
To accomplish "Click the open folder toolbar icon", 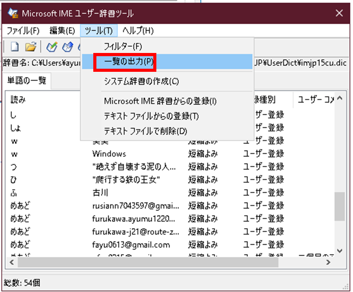I will tap(30, 46).
